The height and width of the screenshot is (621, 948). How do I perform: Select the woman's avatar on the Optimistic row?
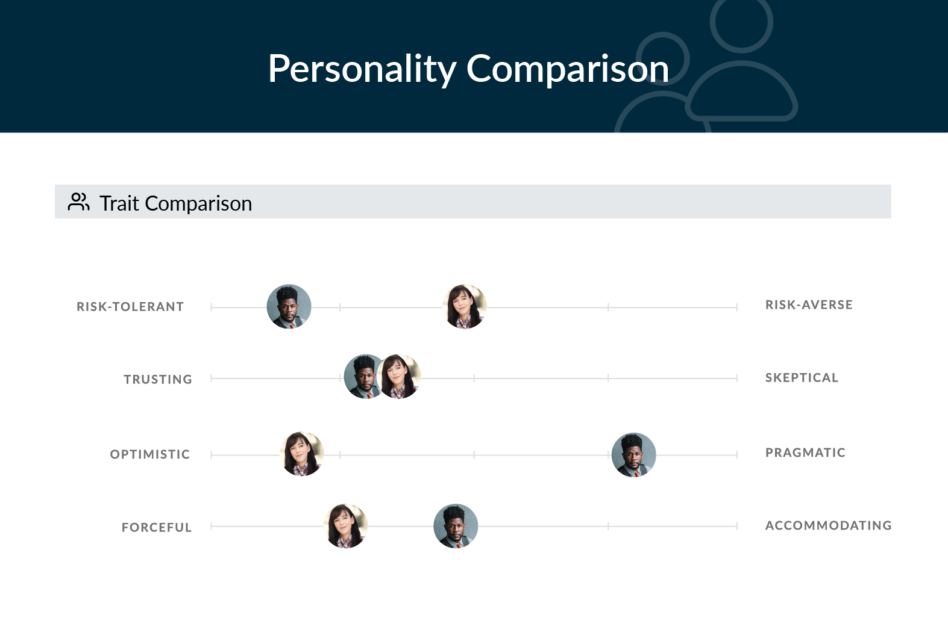tap(302, 454)
